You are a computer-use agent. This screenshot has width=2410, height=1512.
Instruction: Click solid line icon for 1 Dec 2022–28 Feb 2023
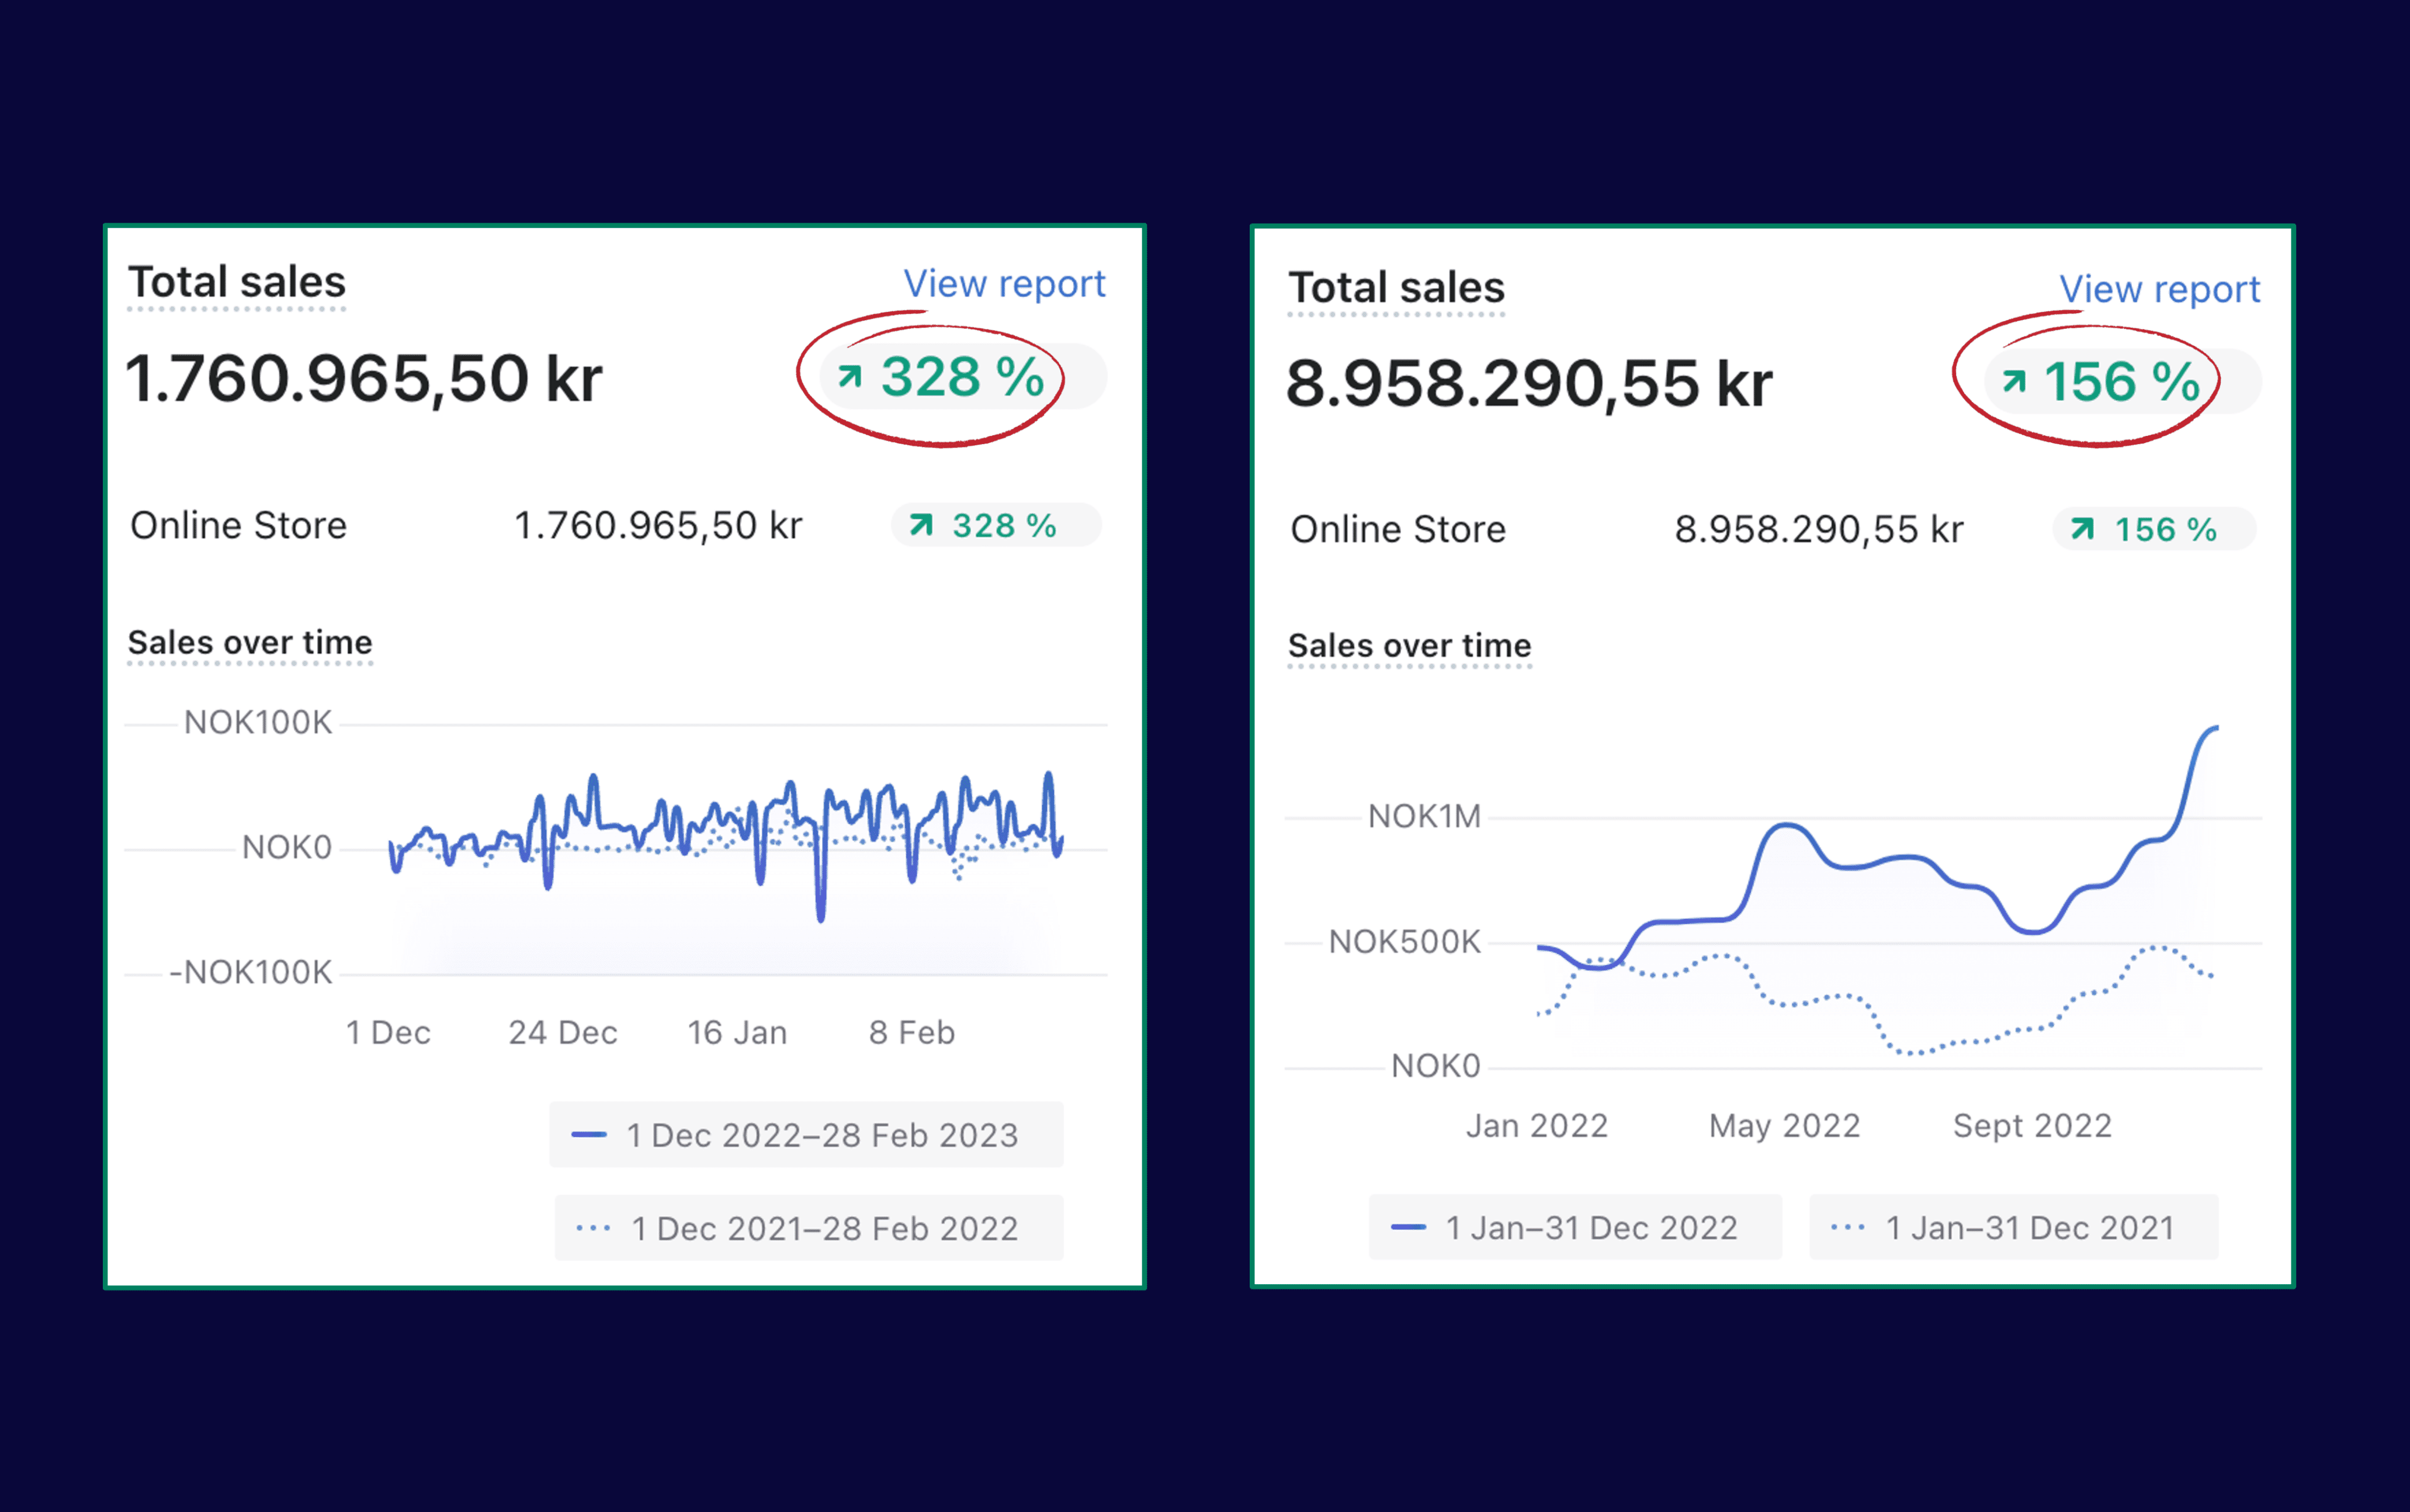pyautogui.click(x=589, y=1135)
